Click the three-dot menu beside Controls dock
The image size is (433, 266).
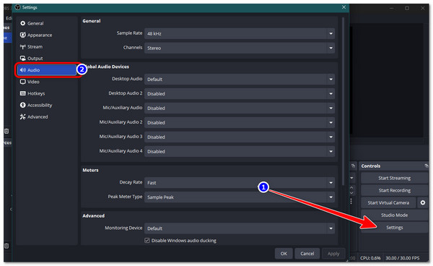click(351, 201)
